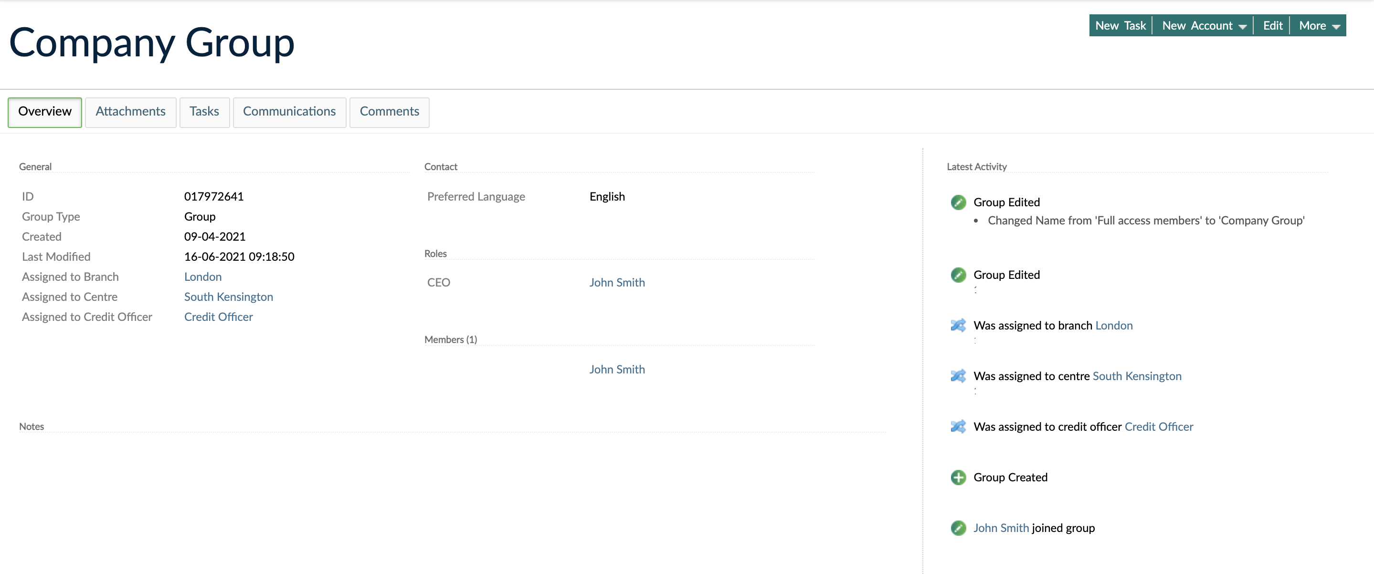Click the green plus icon next to 'Group Created'

pyautogui.click(x=959, y=478)
